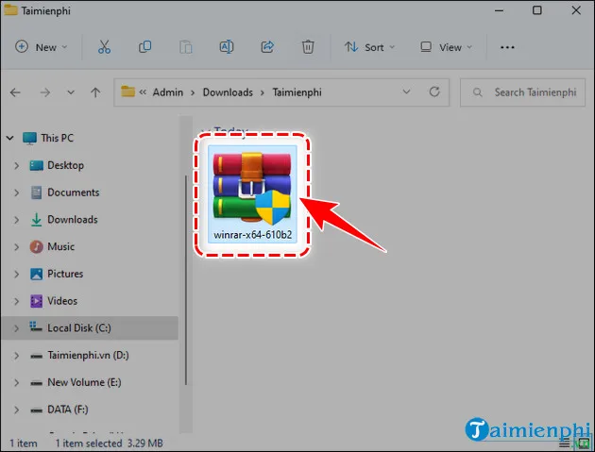Expand address bar history dropdown
The width and height of the screenshot is (595, 452).
pos(406,92)
